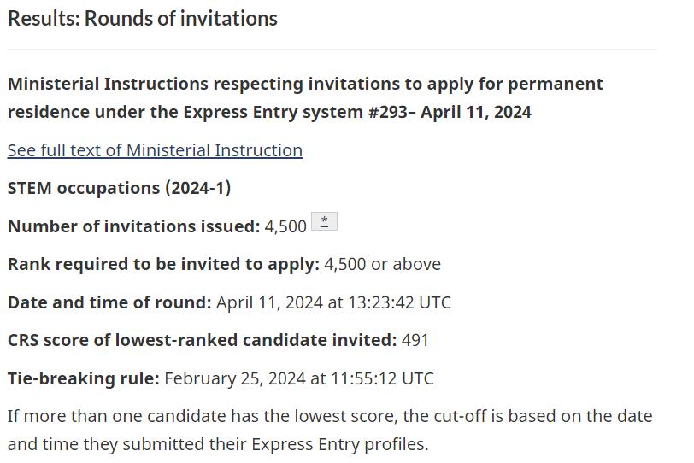Click the 491 CRS score value
The height and width of the screenshot is (463, 694).
point(415,341)
